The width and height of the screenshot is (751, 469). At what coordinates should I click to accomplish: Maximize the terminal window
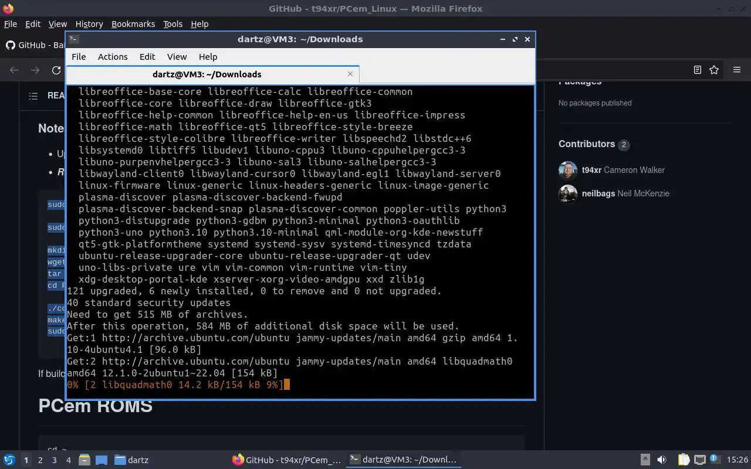515,39
